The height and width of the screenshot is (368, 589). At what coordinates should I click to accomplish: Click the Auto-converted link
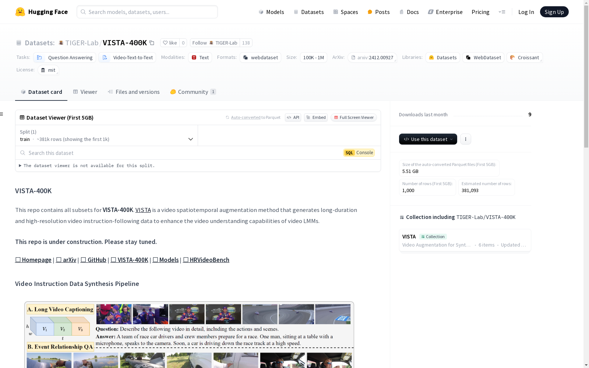tap(246, 117)
